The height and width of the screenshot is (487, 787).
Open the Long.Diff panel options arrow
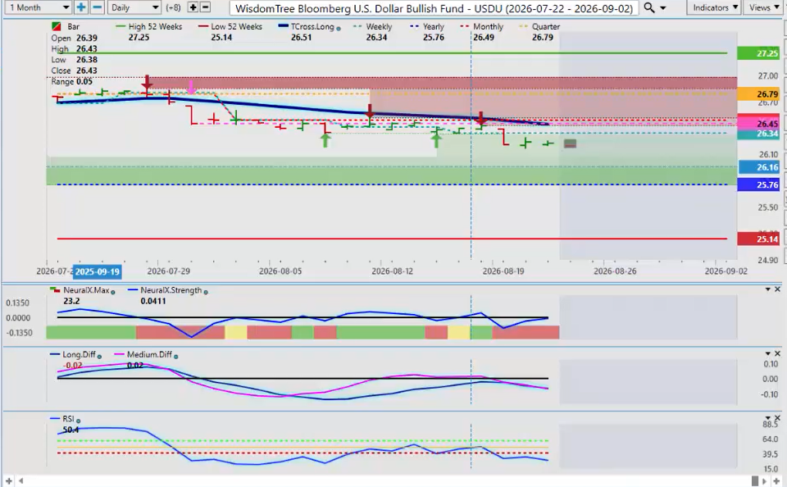(x=767, y=353)
